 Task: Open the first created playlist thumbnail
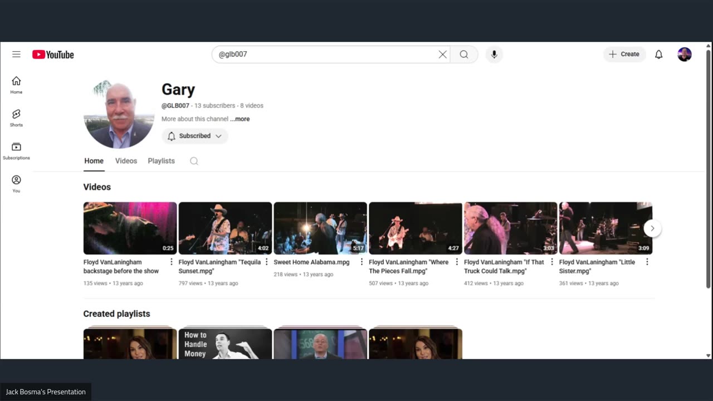(130, 343)
